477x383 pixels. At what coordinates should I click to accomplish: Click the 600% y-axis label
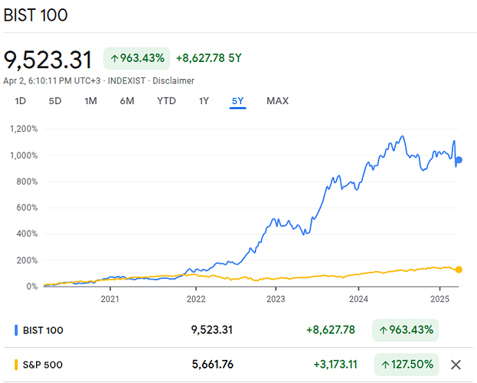coord(27,208)
